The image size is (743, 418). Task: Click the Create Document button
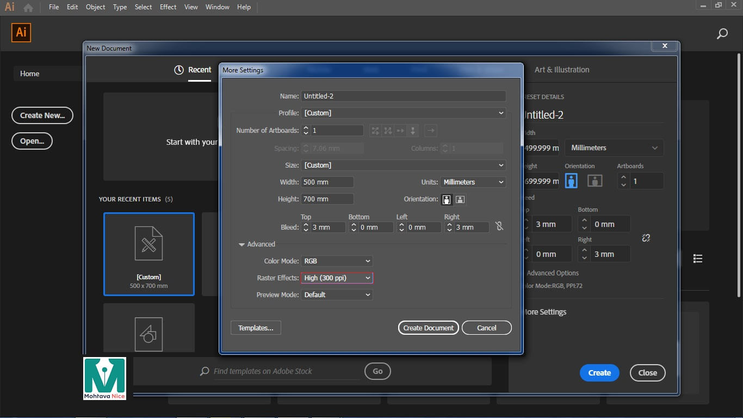click(429, 328)
